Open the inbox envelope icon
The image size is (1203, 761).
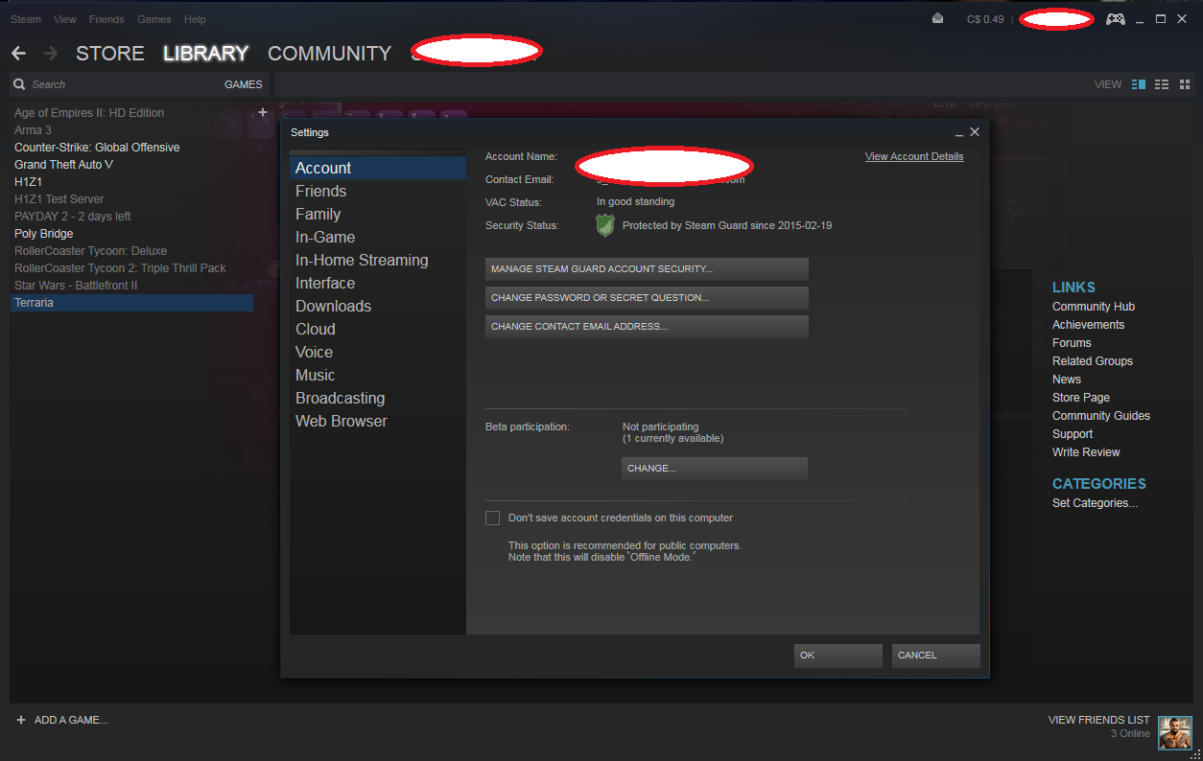tap(937, 19)
